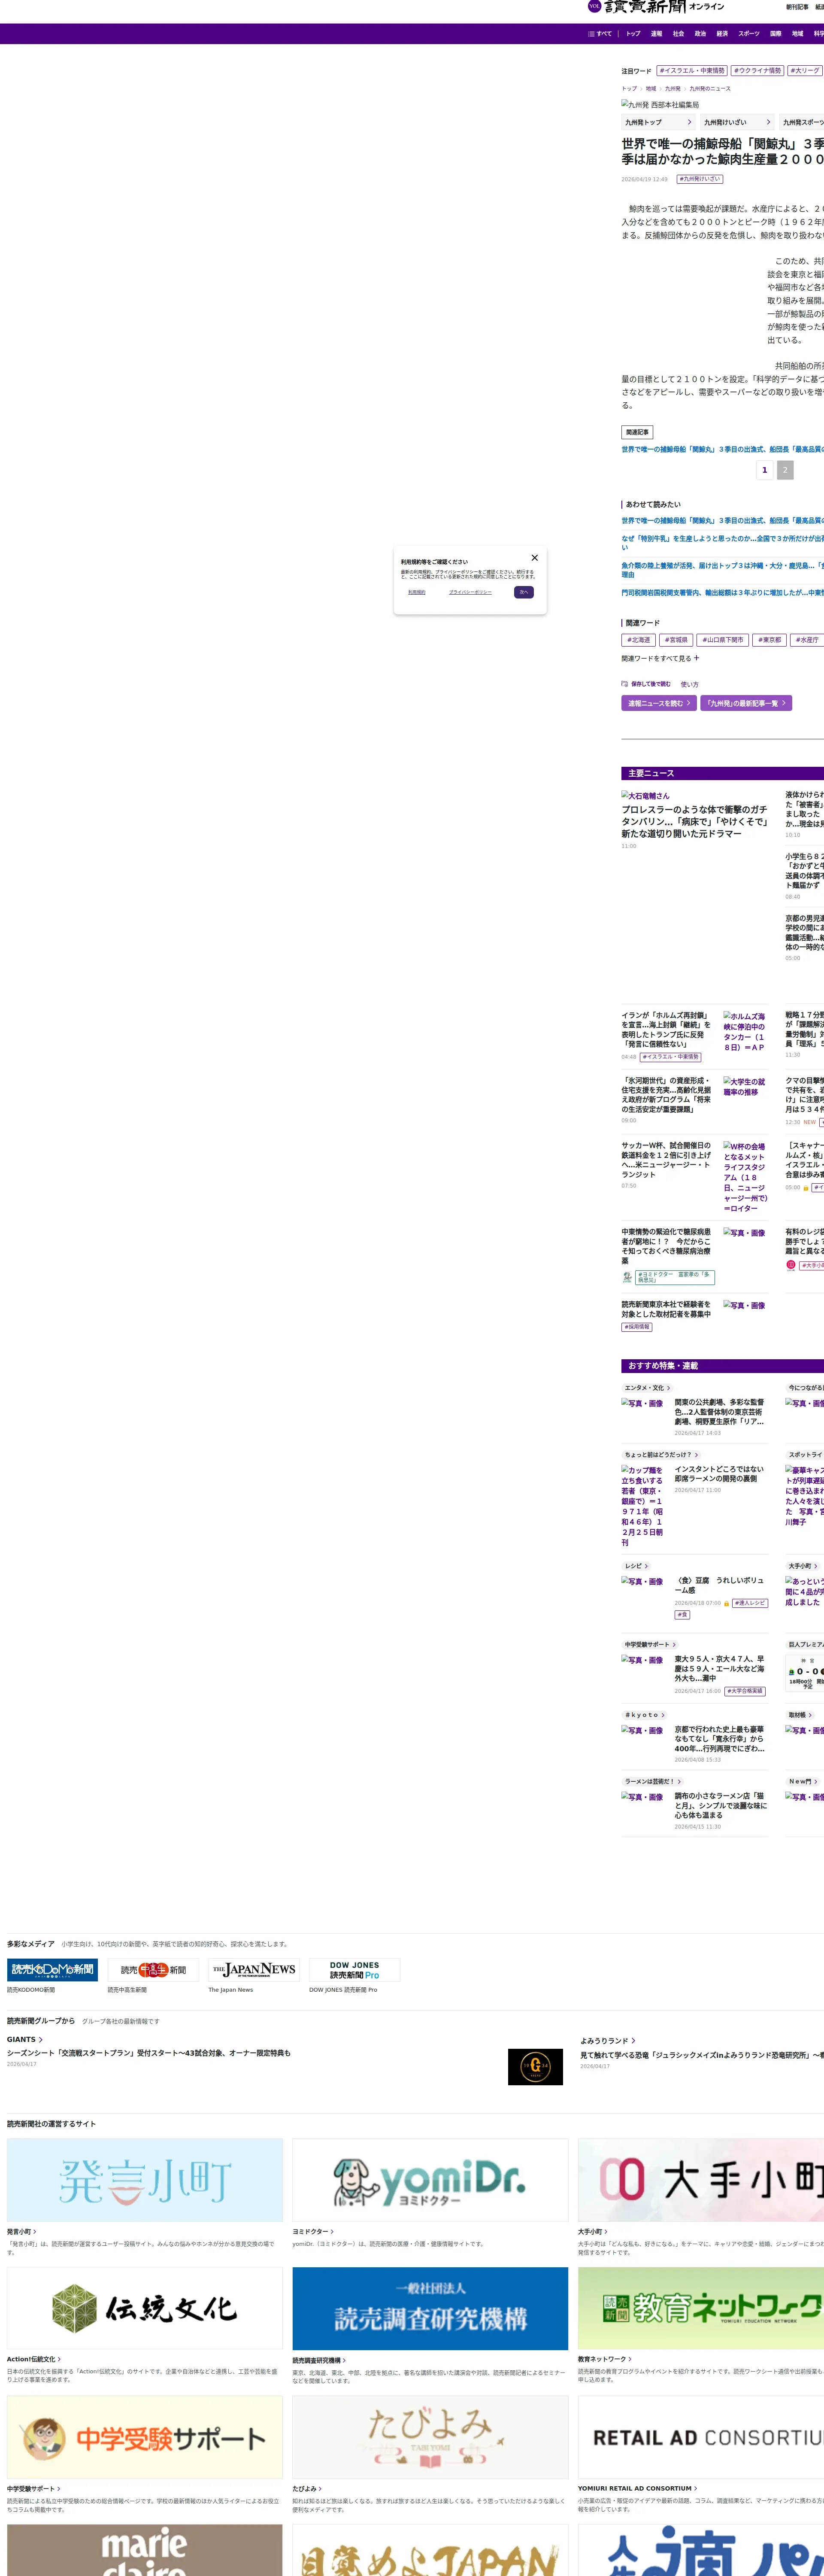Image resolution: width=824 pixels, height=2576 pixels.
Task: Click the #達人レシピ tag
Action: pyautogui.click(x=750, y=1603)
